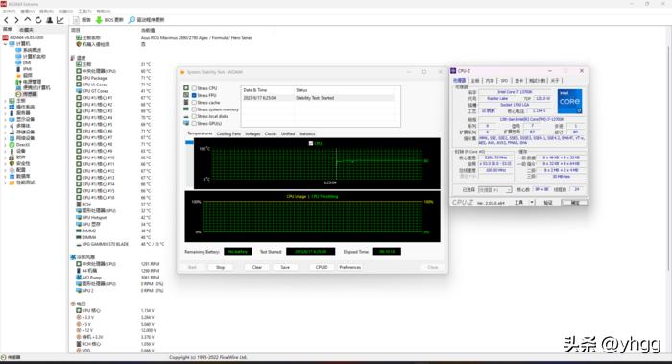672x364 pixels.
Task: Click the Clear button in stability test
Action: 256,267
